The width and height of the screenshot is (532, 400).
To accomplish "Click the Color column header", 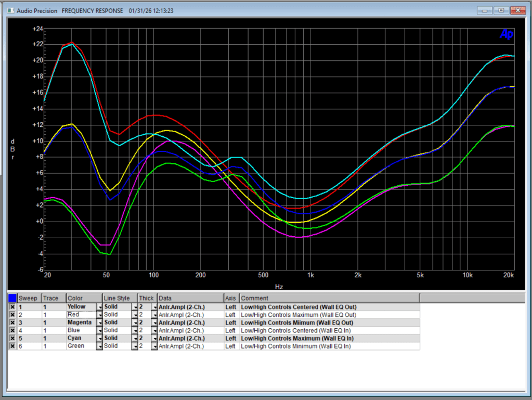I will click(x=84, y=298).
